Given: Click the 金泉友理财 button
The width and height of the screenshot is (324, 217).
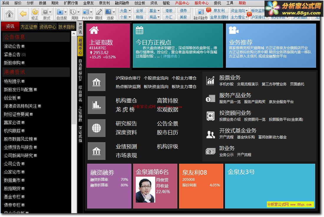Looking at the screenshot, I should click(219, 17).
